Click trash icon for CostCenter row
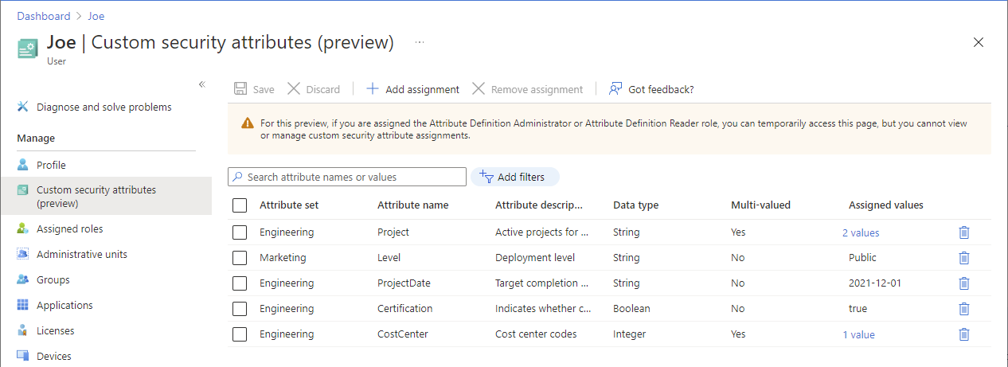 point(963,334)
